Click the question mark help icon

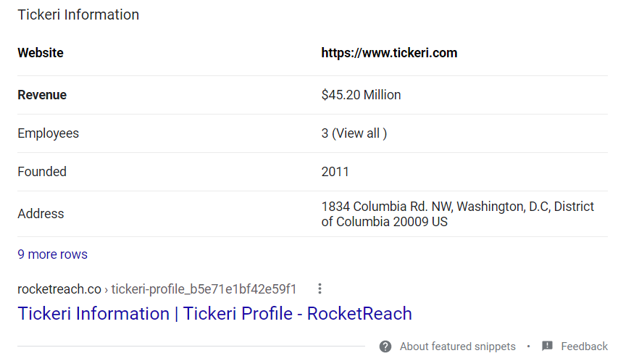(x=385, y=347)
